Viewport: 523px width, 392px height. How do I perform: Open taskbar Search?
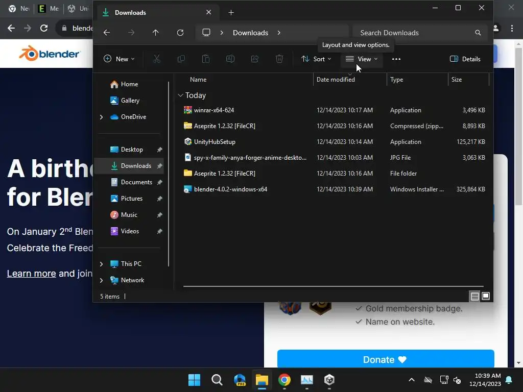(x=217, y=380)
